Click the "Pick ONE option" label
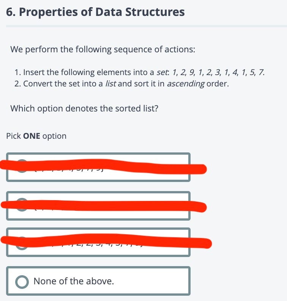The image size is (287, 301). coord(36,136)
